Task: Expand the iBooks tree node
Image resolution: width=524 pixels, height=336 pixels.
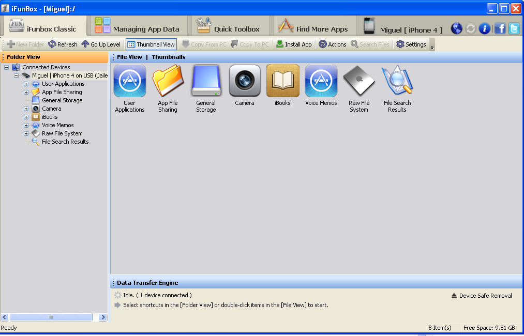Action: (x=26, y=117)
